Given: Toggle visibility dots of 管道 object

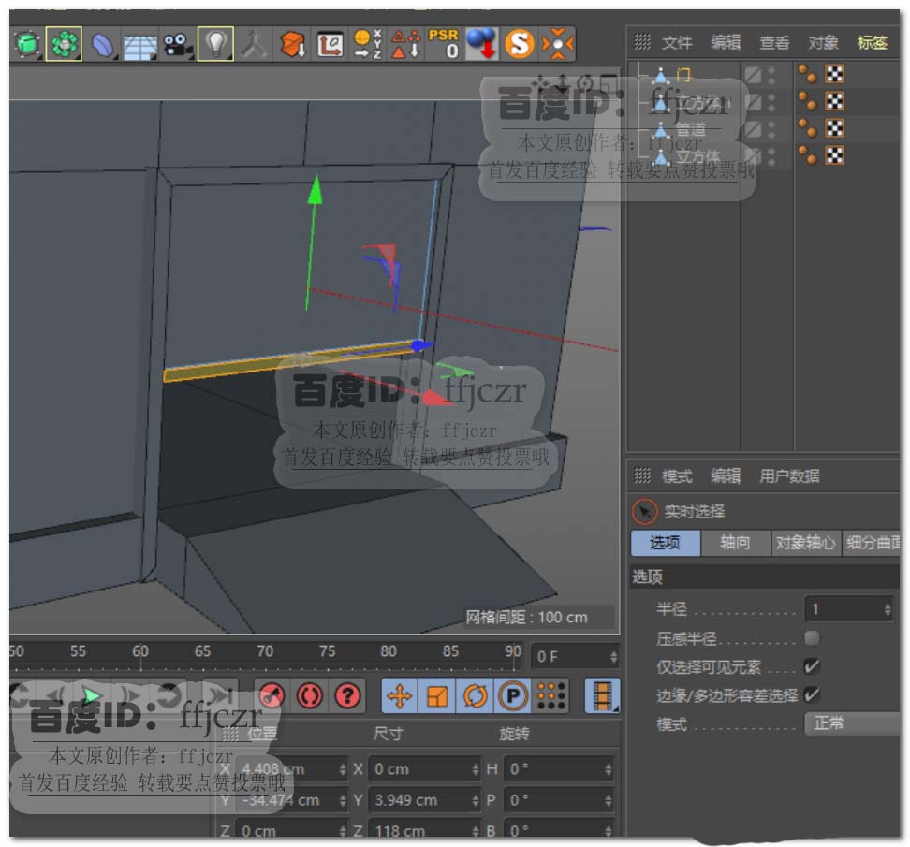Looking at the screenshot, I should click(x=771, y=128).
